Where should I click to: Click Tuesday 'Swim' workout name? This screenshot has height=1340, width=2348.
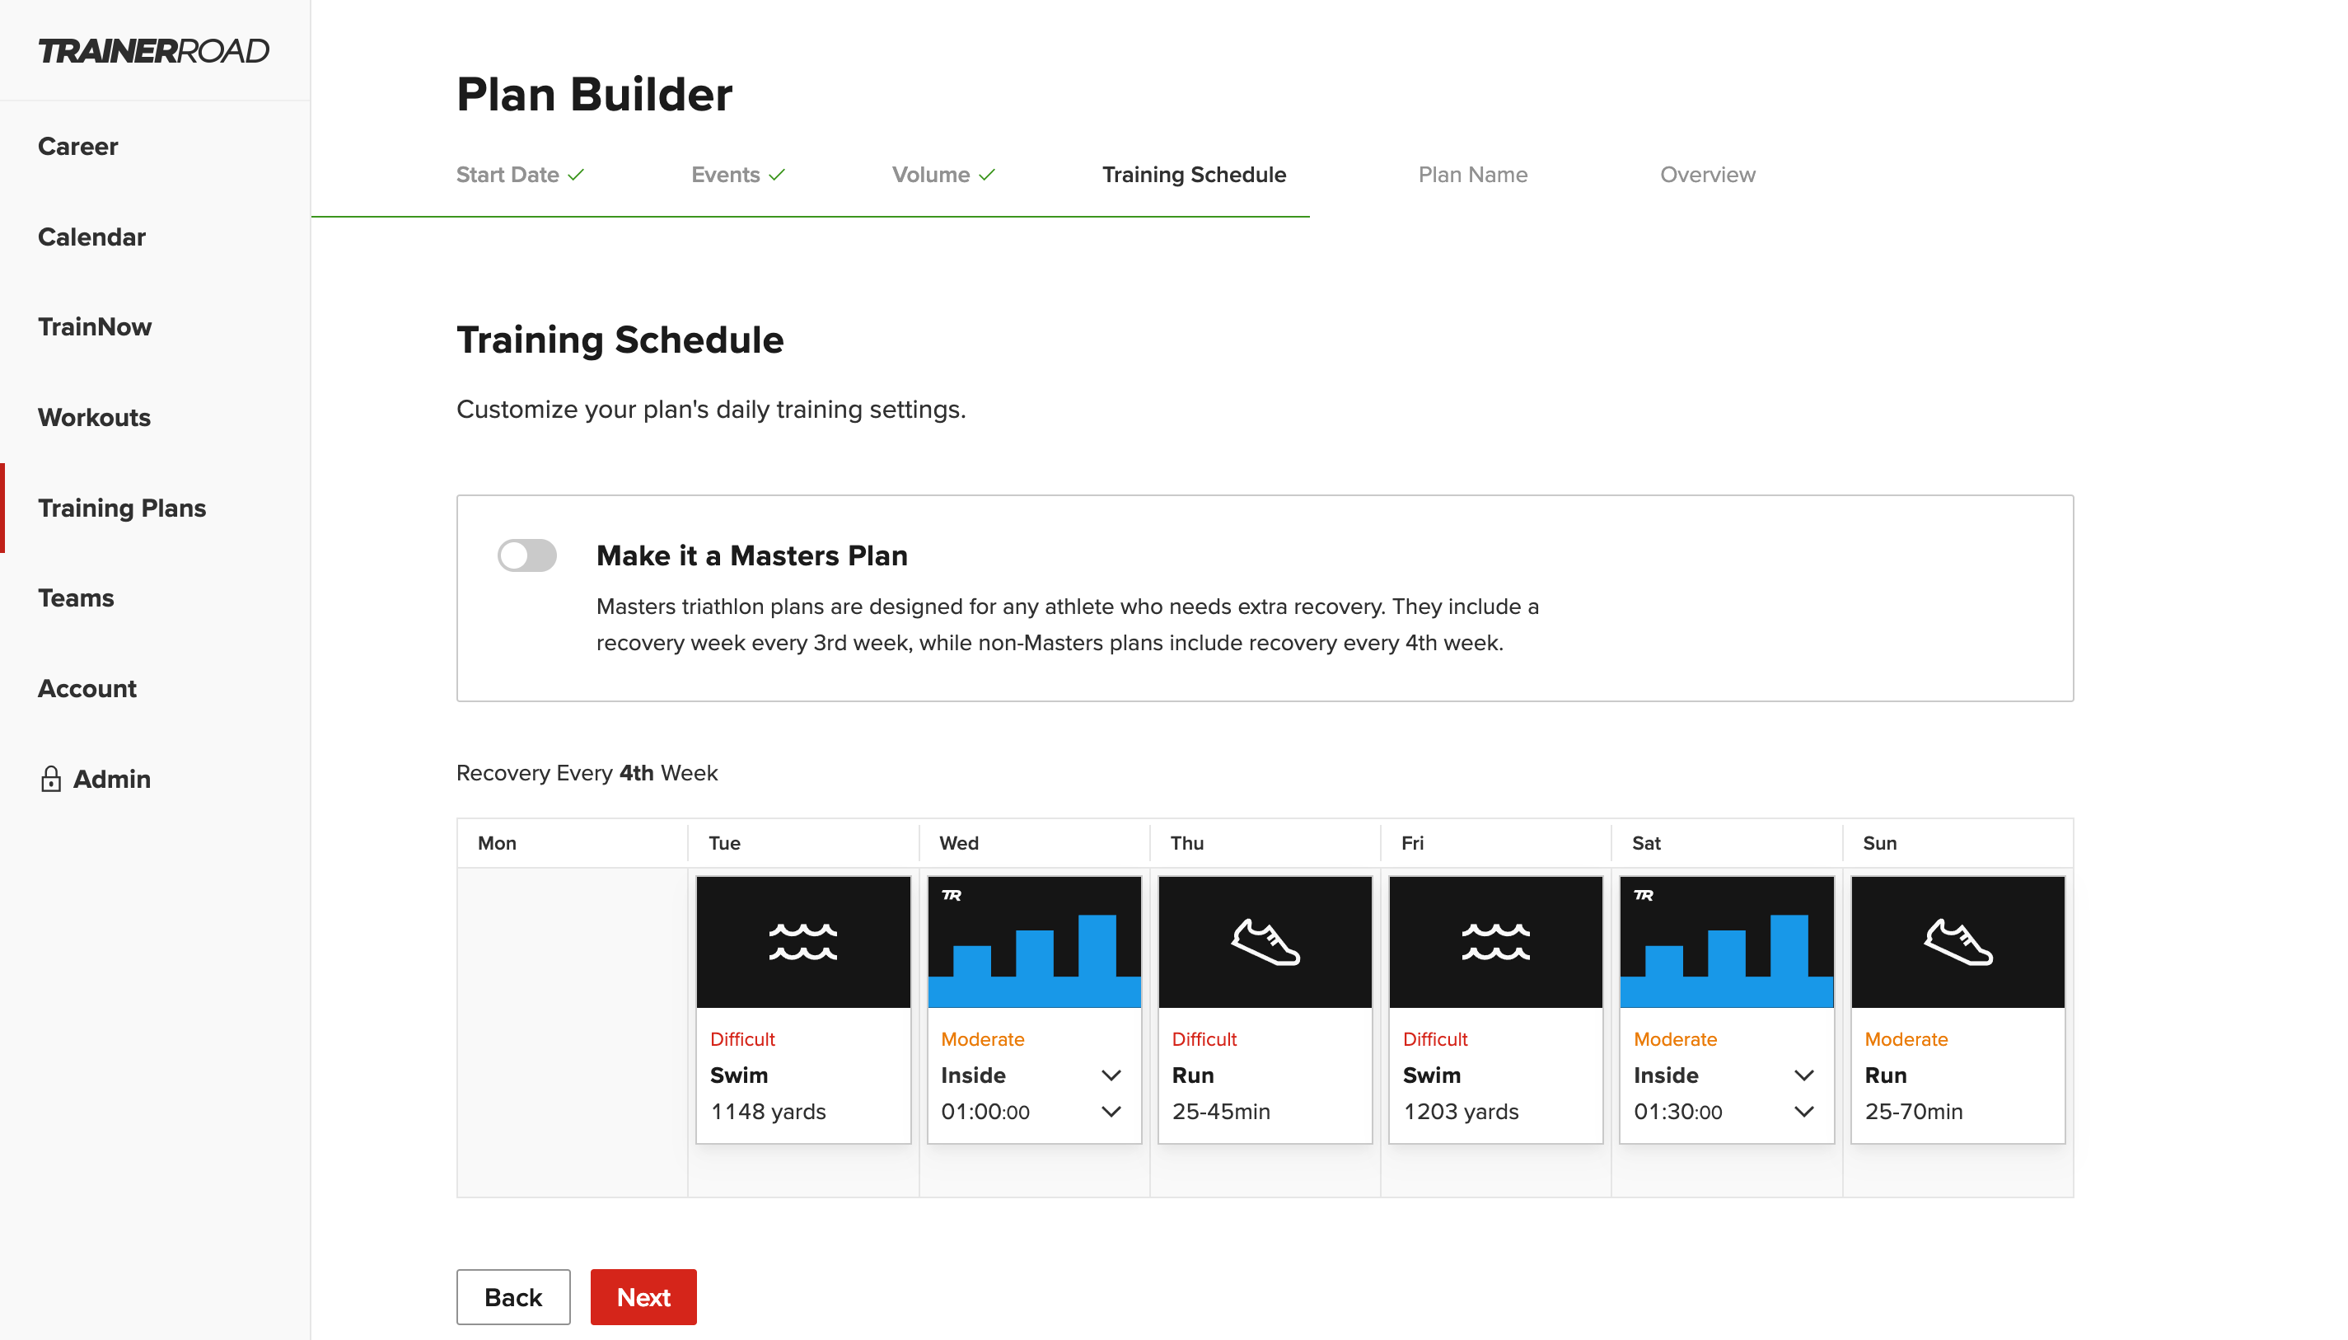pos(739,1075)
